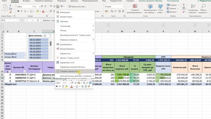Screen dimensions: 211x119
Task: Toggle bottom vertical alignment in ribbon
Action: (x=58, y=6)
